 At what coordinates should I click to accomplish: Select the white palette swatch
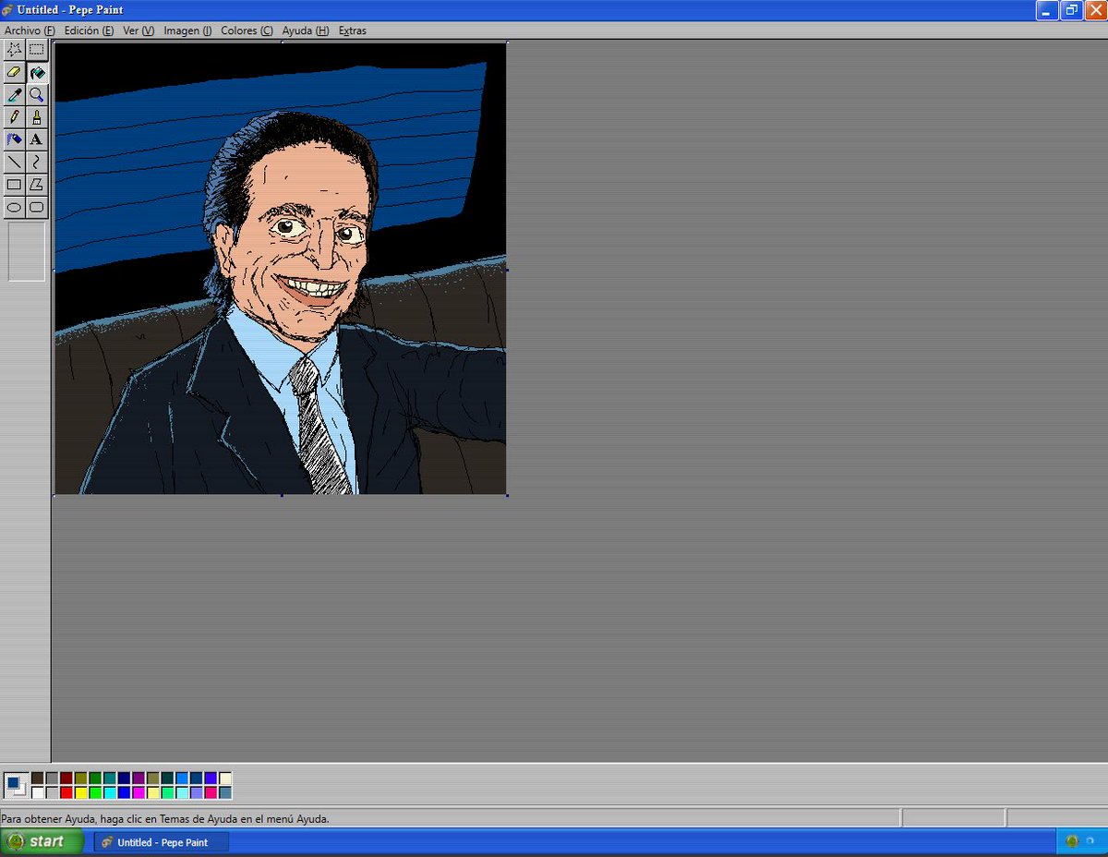(38, 792)
